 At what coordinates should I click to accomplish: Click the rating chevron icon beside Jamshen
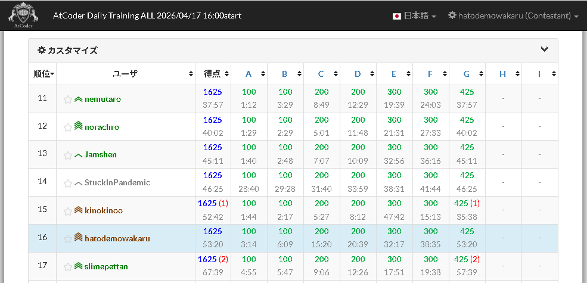point(79,156)
